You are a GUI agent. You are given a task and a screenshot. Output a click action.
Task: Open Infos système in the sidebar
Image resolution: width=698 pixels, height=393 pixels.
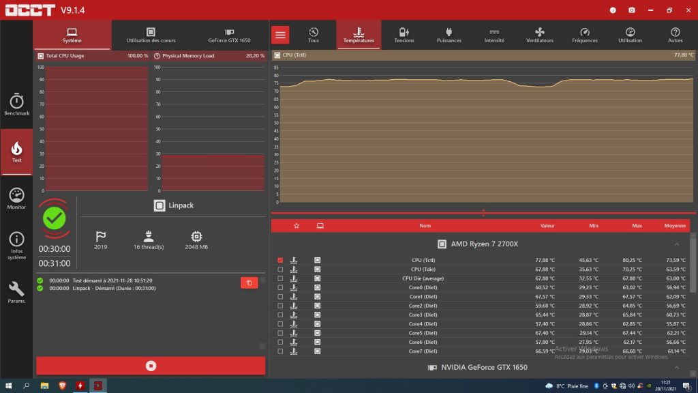[x=16, y=245]
